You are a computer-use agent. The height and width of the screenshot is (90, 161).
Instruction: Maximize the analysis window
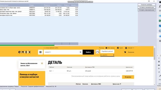point(149,1)
